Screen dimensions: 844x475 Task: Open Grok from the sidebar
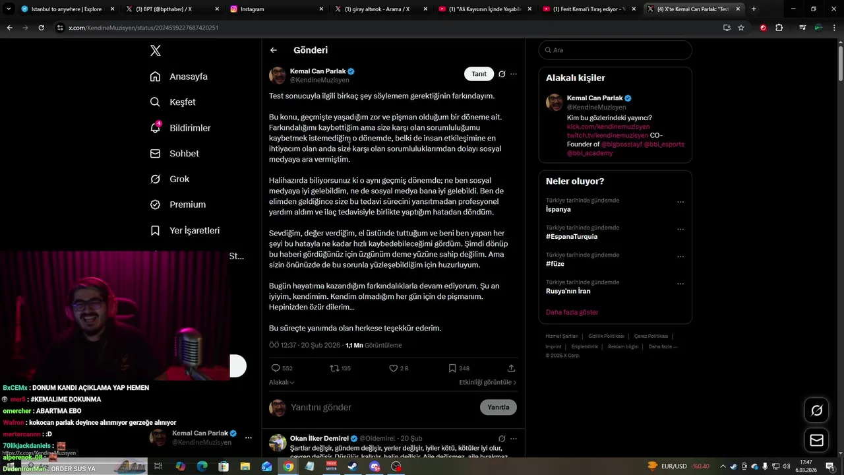coord(169,179)
